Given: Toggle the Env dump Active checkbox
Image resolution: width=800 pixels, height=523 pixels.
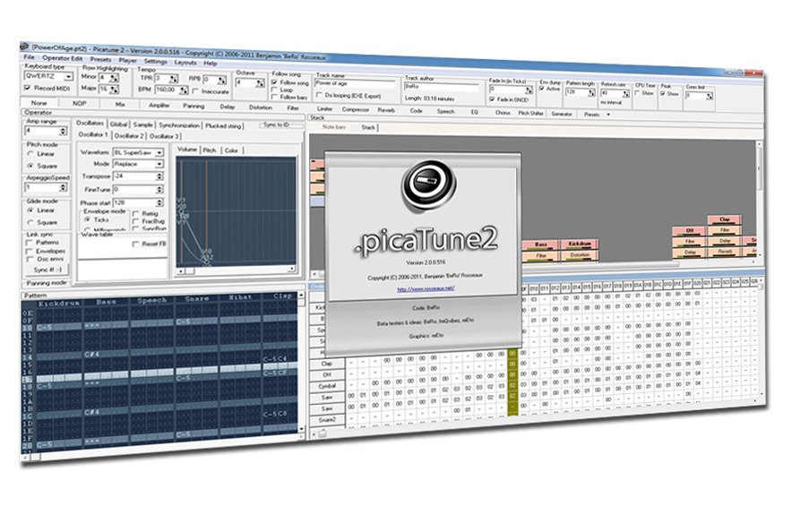Looking at the screenshot, I should 542,89.
